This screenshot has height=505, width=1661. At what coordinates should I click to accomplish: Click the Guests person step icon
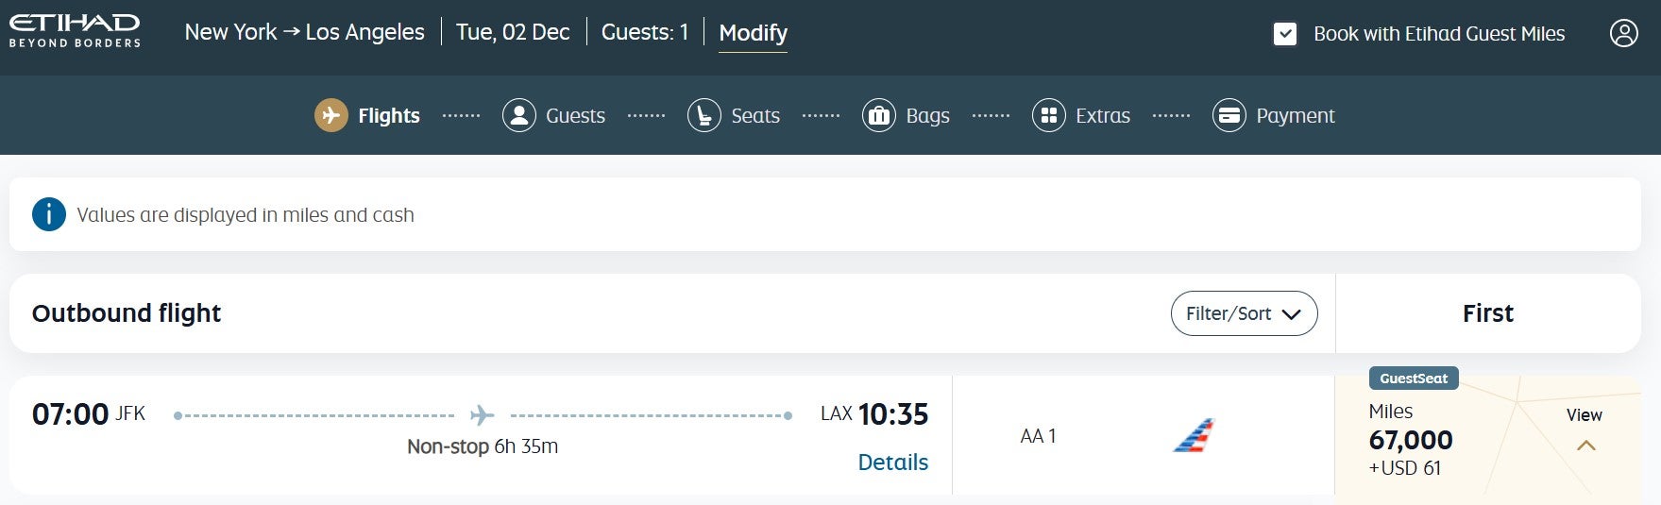pyautogui.click(x=518, y=115)
